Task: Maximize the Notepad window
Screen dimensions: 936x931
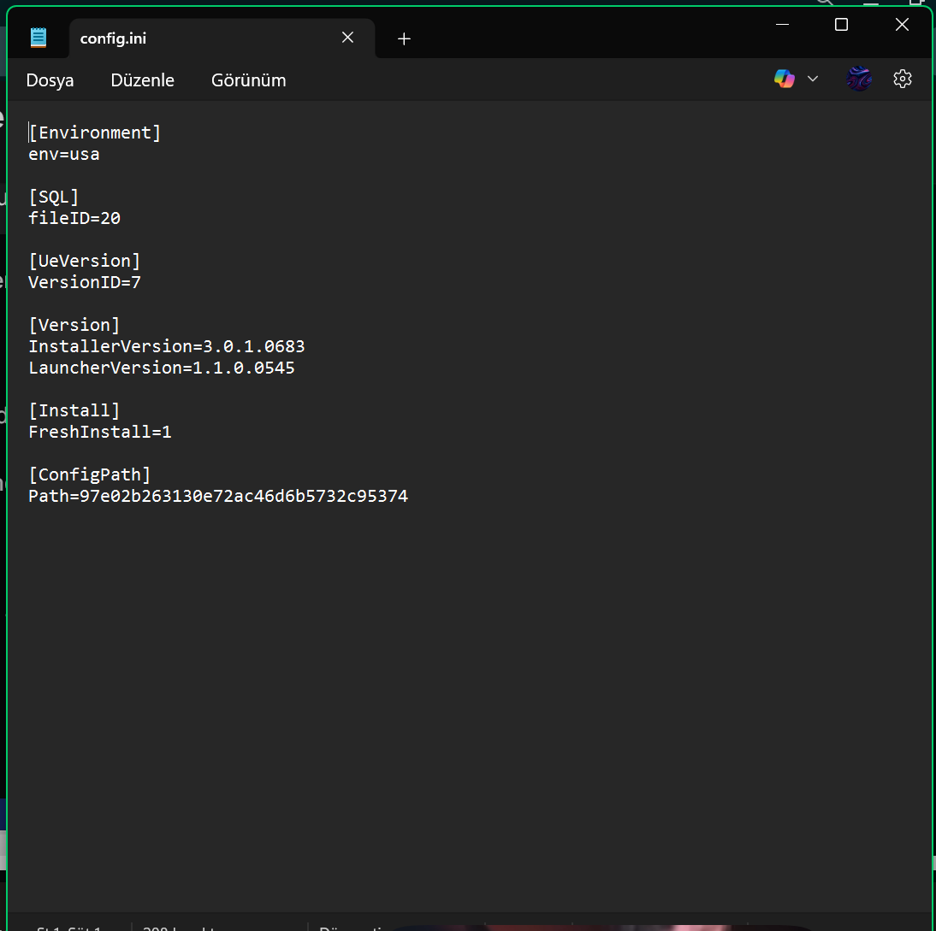Action: [x=841, y=25]
